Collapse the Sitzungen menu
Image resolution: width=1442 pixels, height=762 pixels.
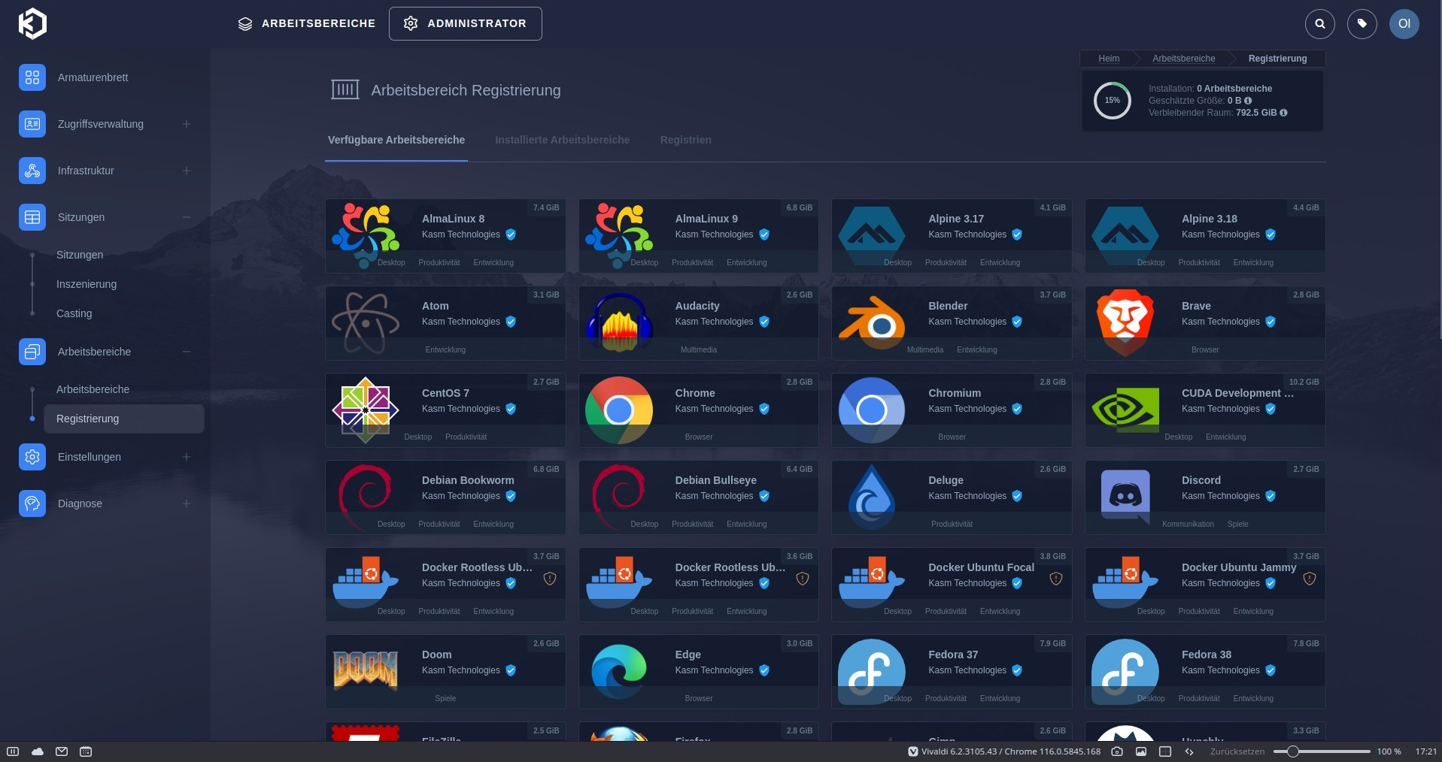tap(187, 217)
